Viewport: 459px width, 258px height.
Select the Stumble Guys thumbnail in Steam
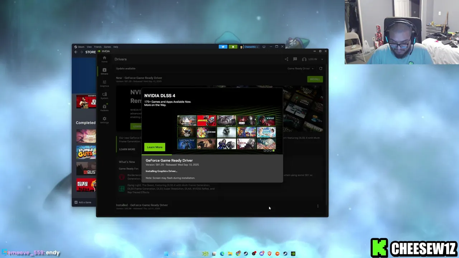[x=86, y=152]
